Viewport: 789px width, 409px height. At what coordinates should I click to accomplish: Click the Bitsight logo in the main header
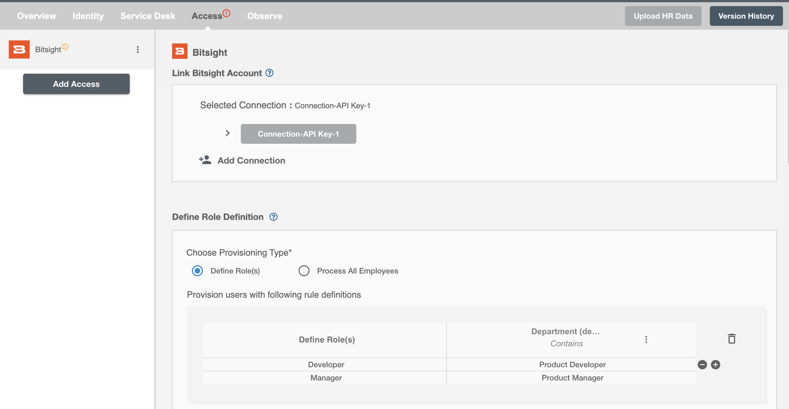point(180,51)
